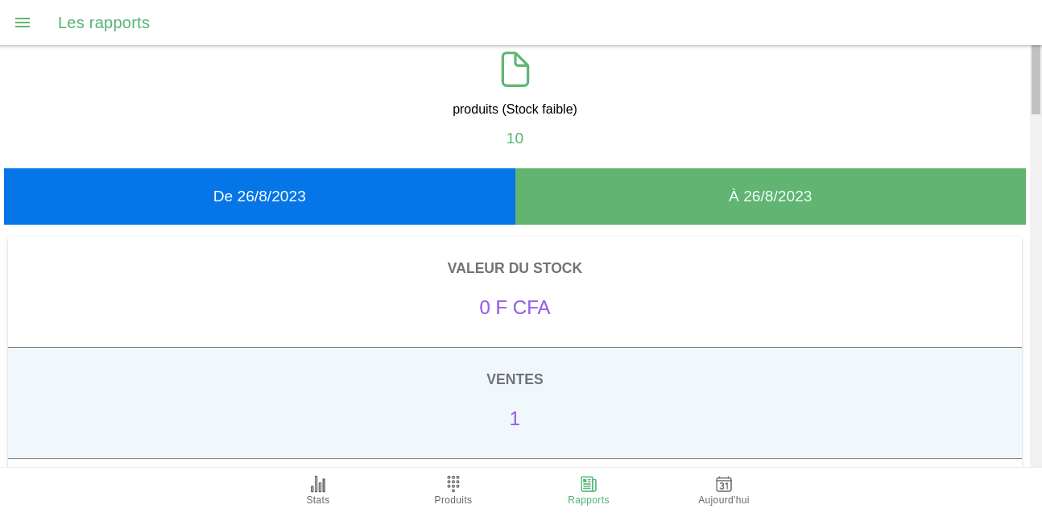
Task: Switch to the Stats tab label
Action: (x=318, y=500)
